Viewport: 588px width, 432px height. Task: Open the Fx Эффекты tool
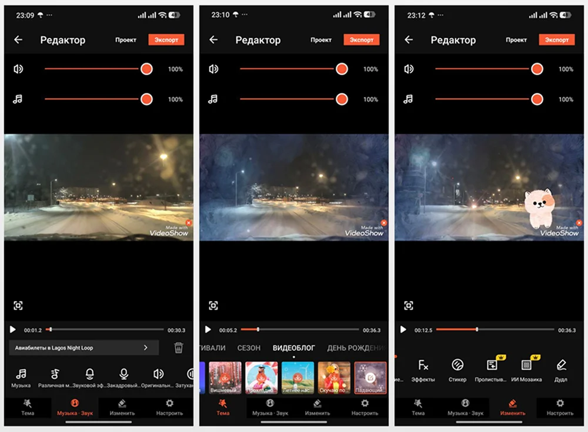coord(423,369)
